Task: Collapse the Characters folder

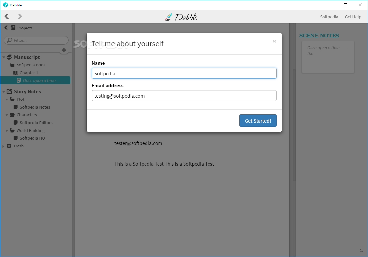Action: coord(7,115)
